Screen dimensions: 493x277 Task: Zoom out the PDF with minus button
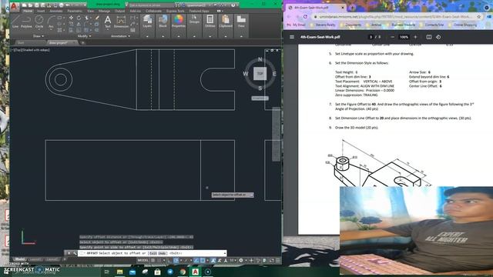coord(392,37)
